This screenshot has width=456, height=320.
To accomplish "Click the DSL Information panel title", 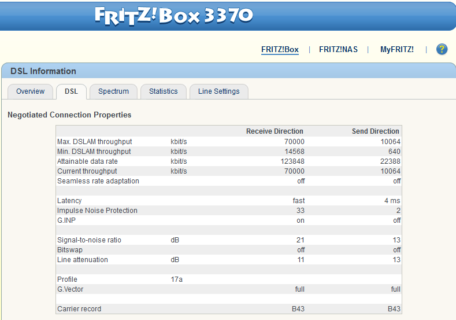I will coord(43,71).
